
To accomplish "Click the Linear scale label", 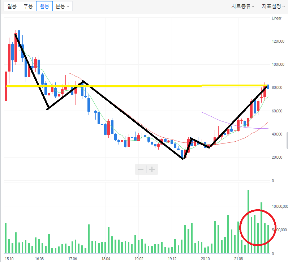I will click(276, 18).
